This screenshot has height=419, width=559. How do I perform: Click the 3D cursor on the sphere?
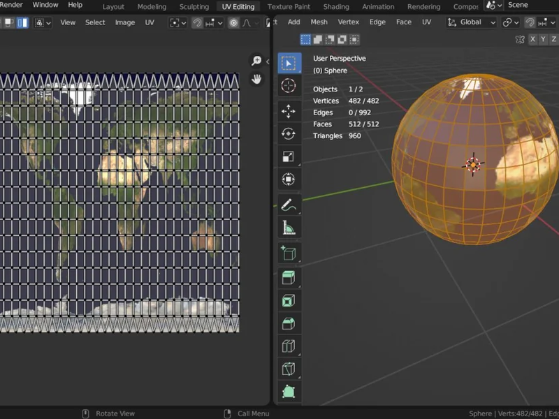(474, 165)
